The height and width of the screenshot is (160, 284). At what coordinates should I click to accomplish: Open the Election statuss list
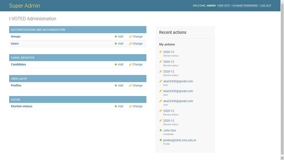pyautogui.click(x=21, y=106)
